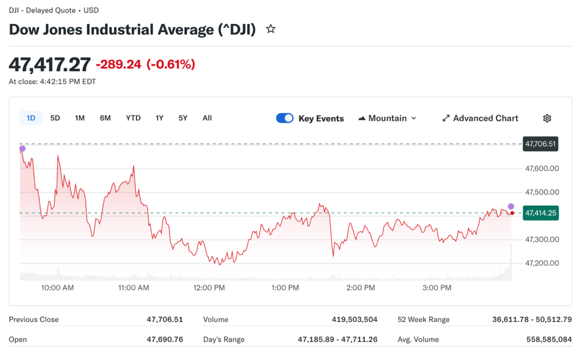
Task: Add Dow Jones to watchlist star icon
Action: pos(271,29)
